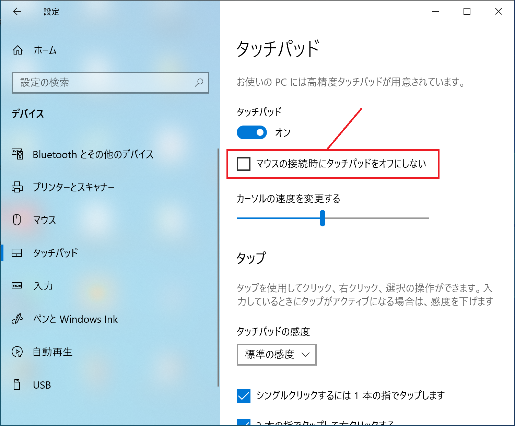Image resolution: width=515 pixels, height=426 pixels.
Task: Go to ホーム settings label
Action: tap(45, 50)
